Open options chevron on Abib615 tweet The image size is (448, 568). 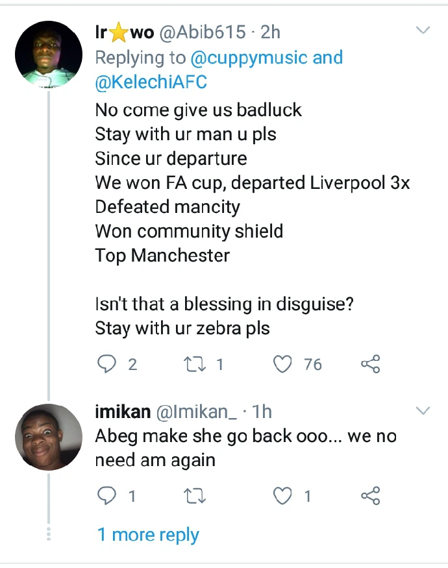423,31
